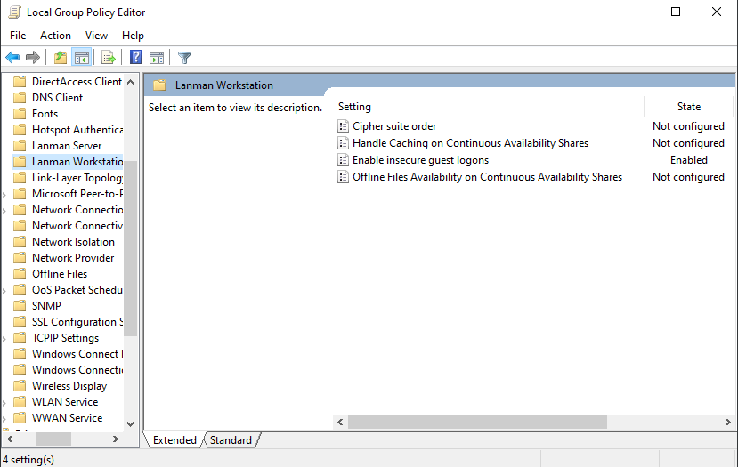This screenshot has width=738, height=467.
Task: Click the Fonts folder icon
Action: coord(20,114)
